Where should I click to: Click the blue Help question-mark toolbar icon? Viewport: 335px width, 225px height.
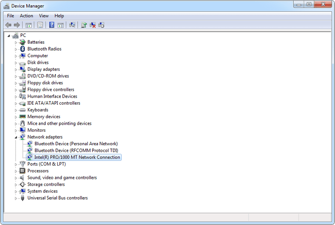pos(52,25)
